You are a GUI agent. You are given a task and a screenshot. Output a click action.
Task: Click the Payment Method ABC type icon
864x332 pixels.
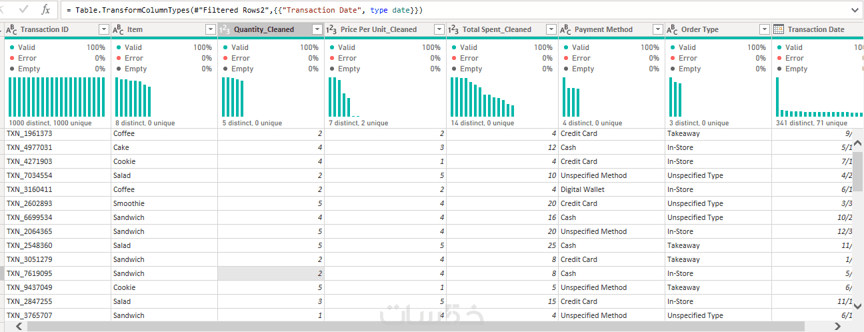point(565,29)
